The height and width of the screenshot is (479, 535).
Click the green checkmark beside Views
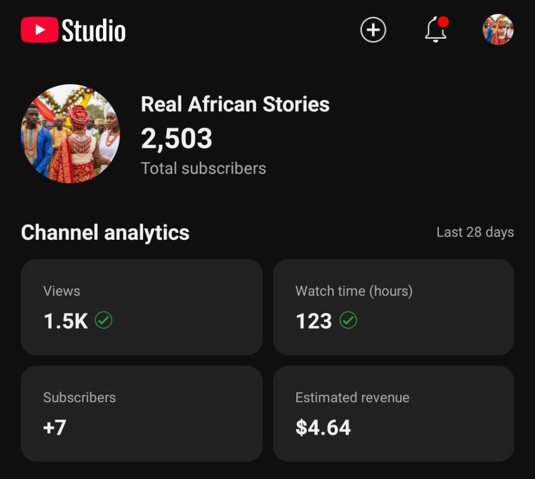click(x=104, y=320)
